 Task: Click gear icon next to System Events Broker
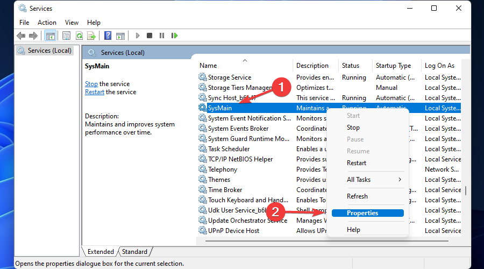[x=203, y=128]
